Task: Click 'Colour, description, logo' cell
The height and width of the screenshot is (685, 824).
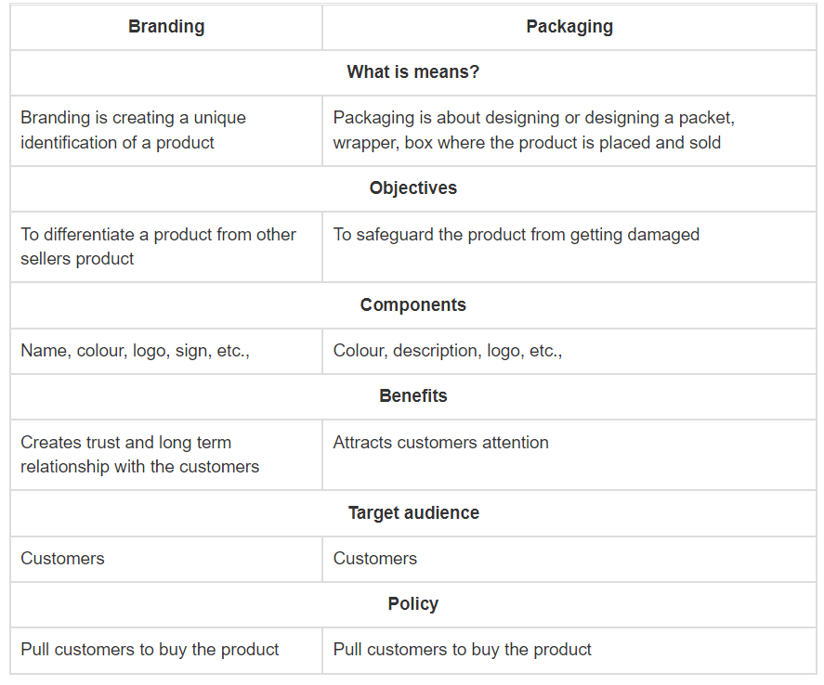Action: click(x=448, y=351)
